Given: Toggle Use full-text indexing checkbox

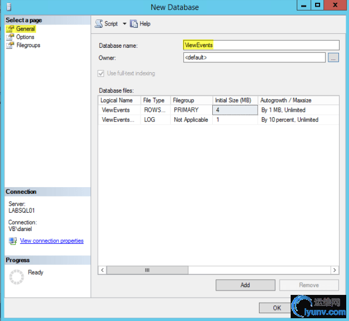Looking at the screenshot, I should (x=101, y=73).
